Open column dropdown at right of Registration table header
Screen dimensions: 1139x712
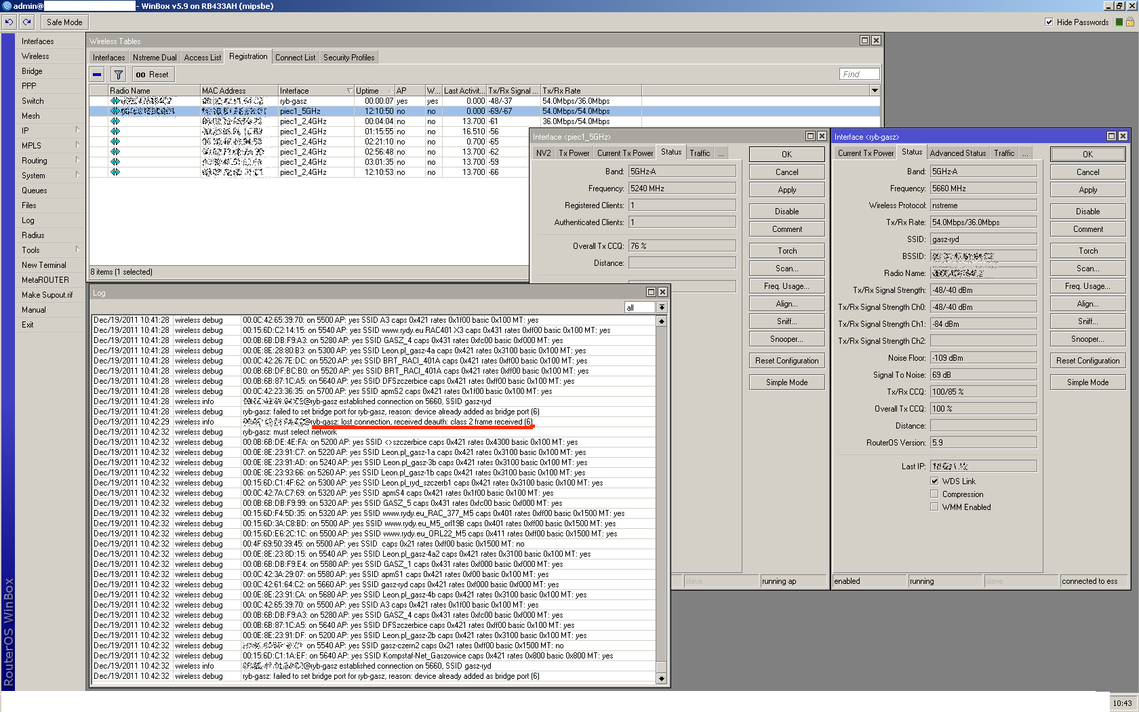[875, 90]
